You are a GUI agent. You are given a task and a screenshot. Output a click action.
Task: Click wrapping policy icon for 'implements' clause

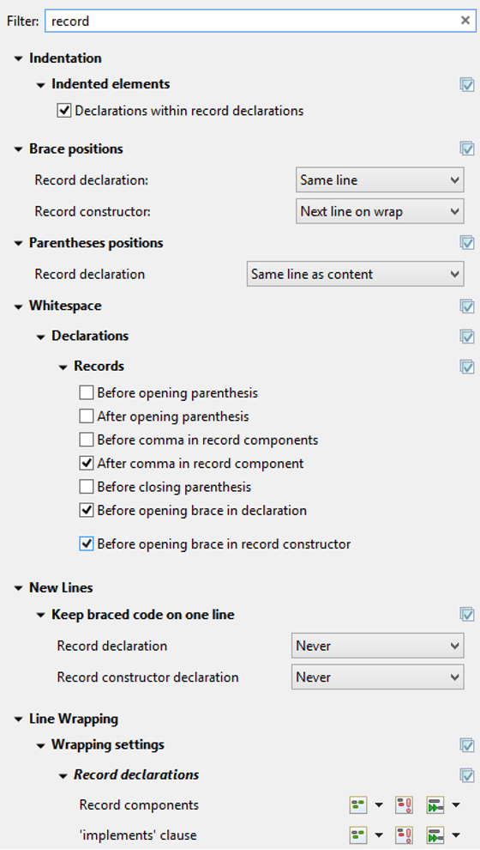[x=358, y=835]
